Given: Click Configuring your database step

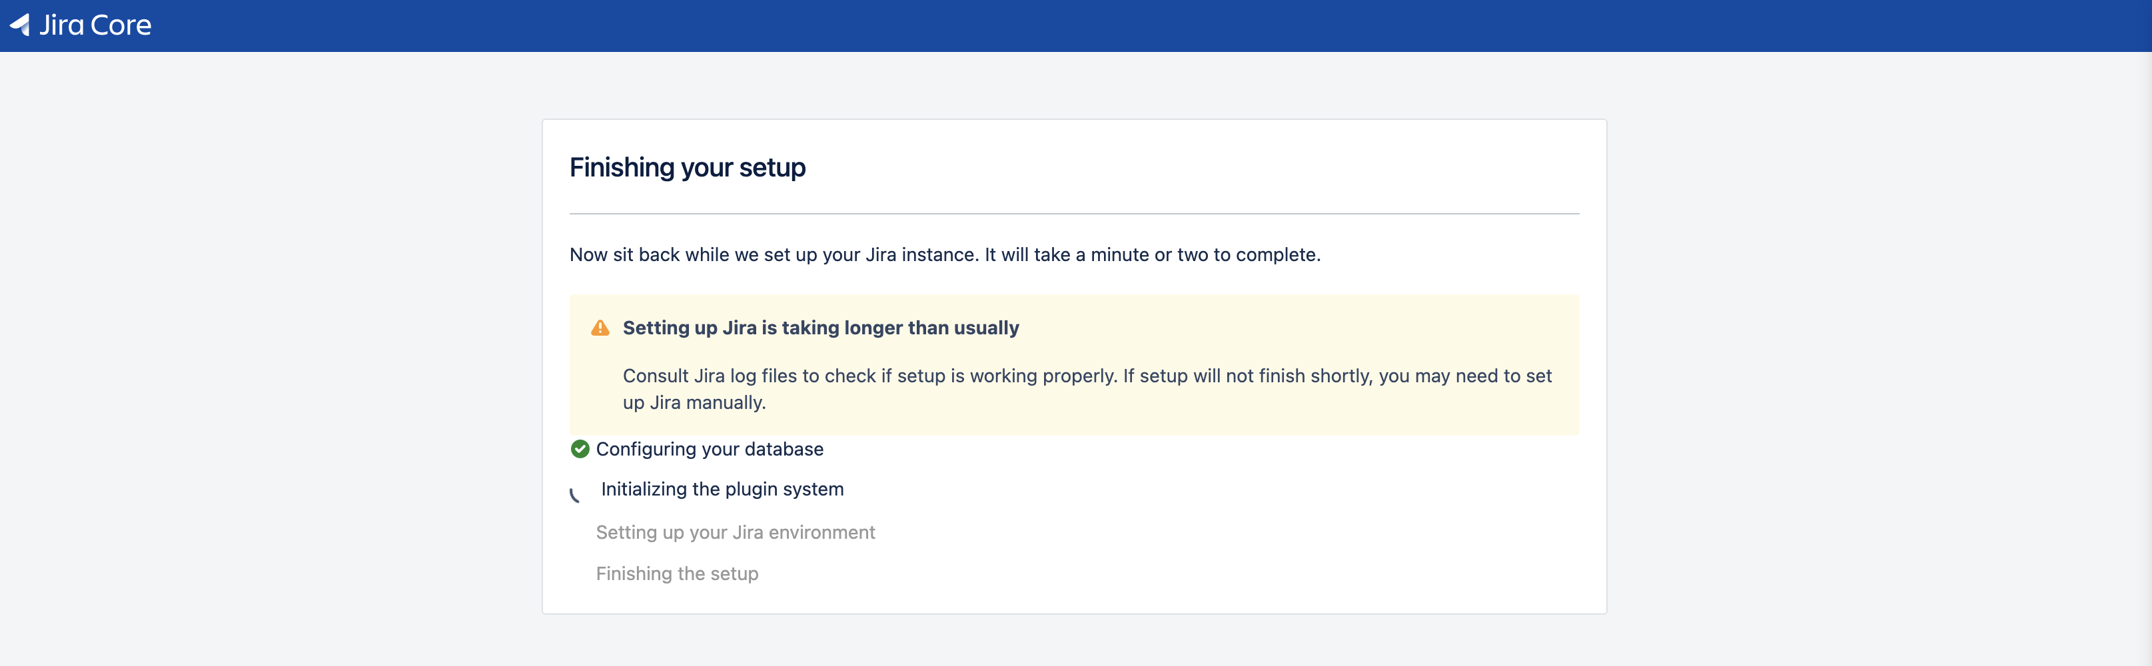Looking at the screenshot, I should coord(710,449).
